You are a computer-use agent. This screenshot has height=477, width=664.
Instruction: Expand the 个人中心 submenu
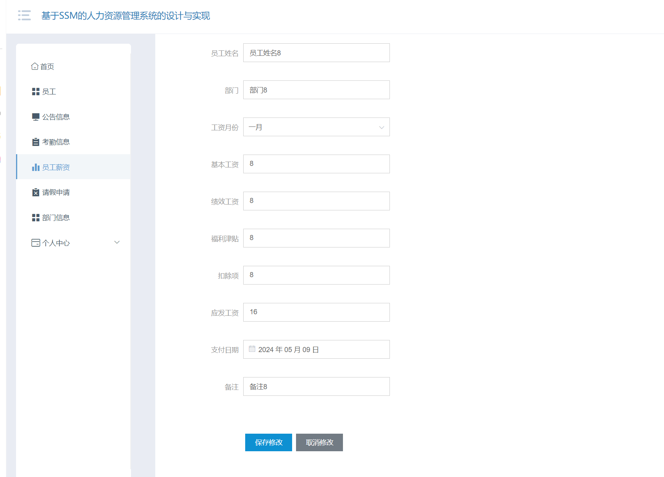pyautogui.click(x=117, y=242)
